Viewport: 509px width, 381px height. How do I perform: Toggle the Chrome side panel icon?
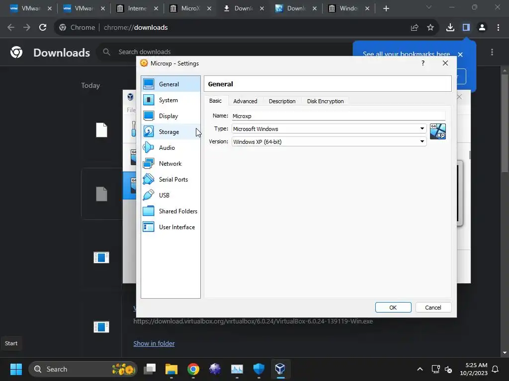[466, 28]
